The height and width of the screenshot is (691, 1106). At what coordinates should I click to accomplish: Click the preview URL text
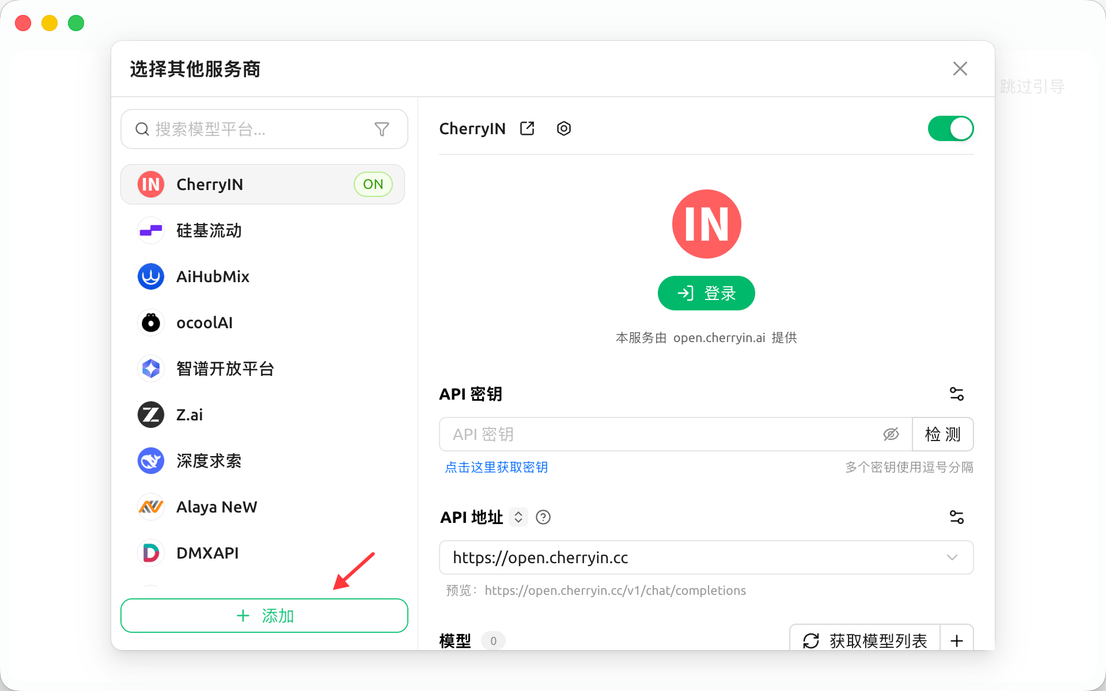pos(615,590)
